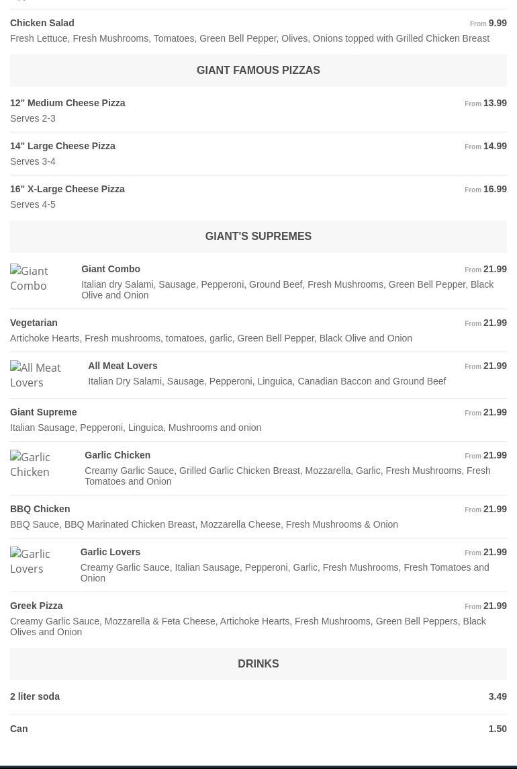Select the Garlic Chicken title
Image resolution: width=517 pixels, height=769 pixels.
pos(117,455)
